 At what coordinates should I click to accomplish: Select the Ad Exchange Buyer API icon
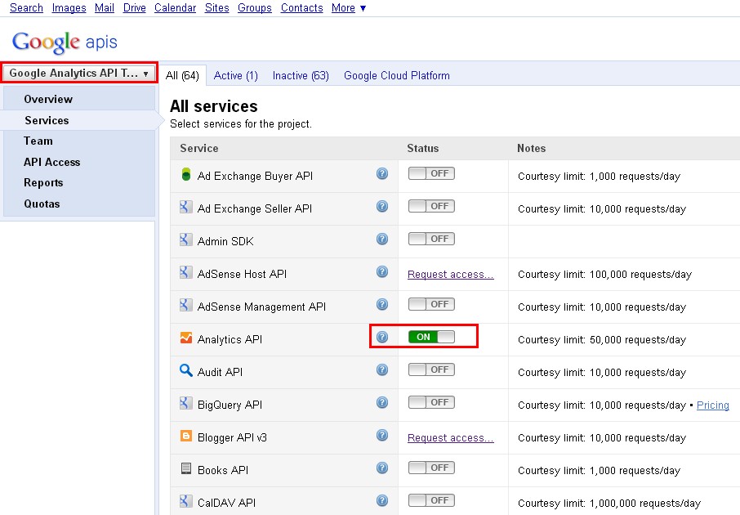point(185,173)
